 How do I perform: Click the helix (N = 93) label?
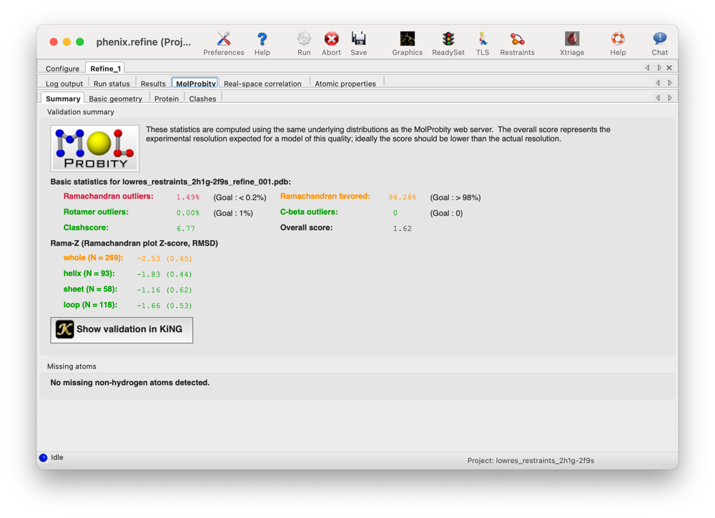coord(89,274)
